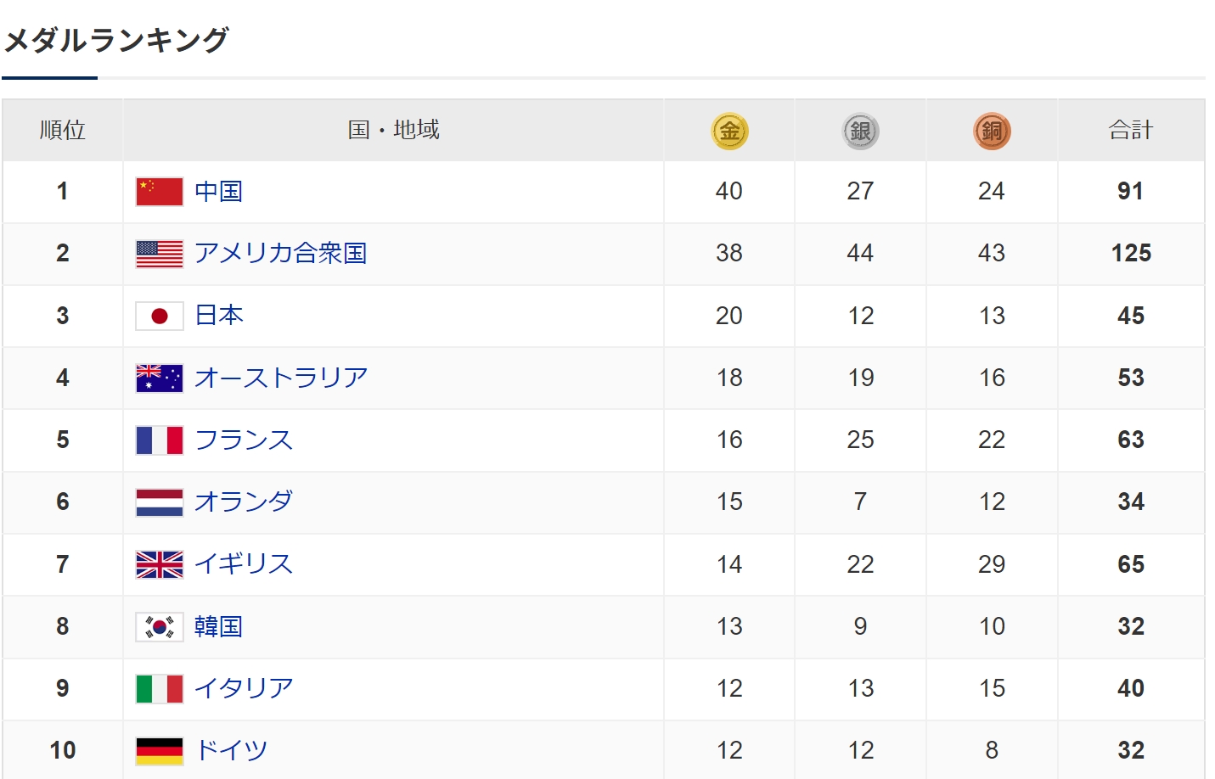Open the オランダ country link
The image size is (1215, 779).
[244, 502]
